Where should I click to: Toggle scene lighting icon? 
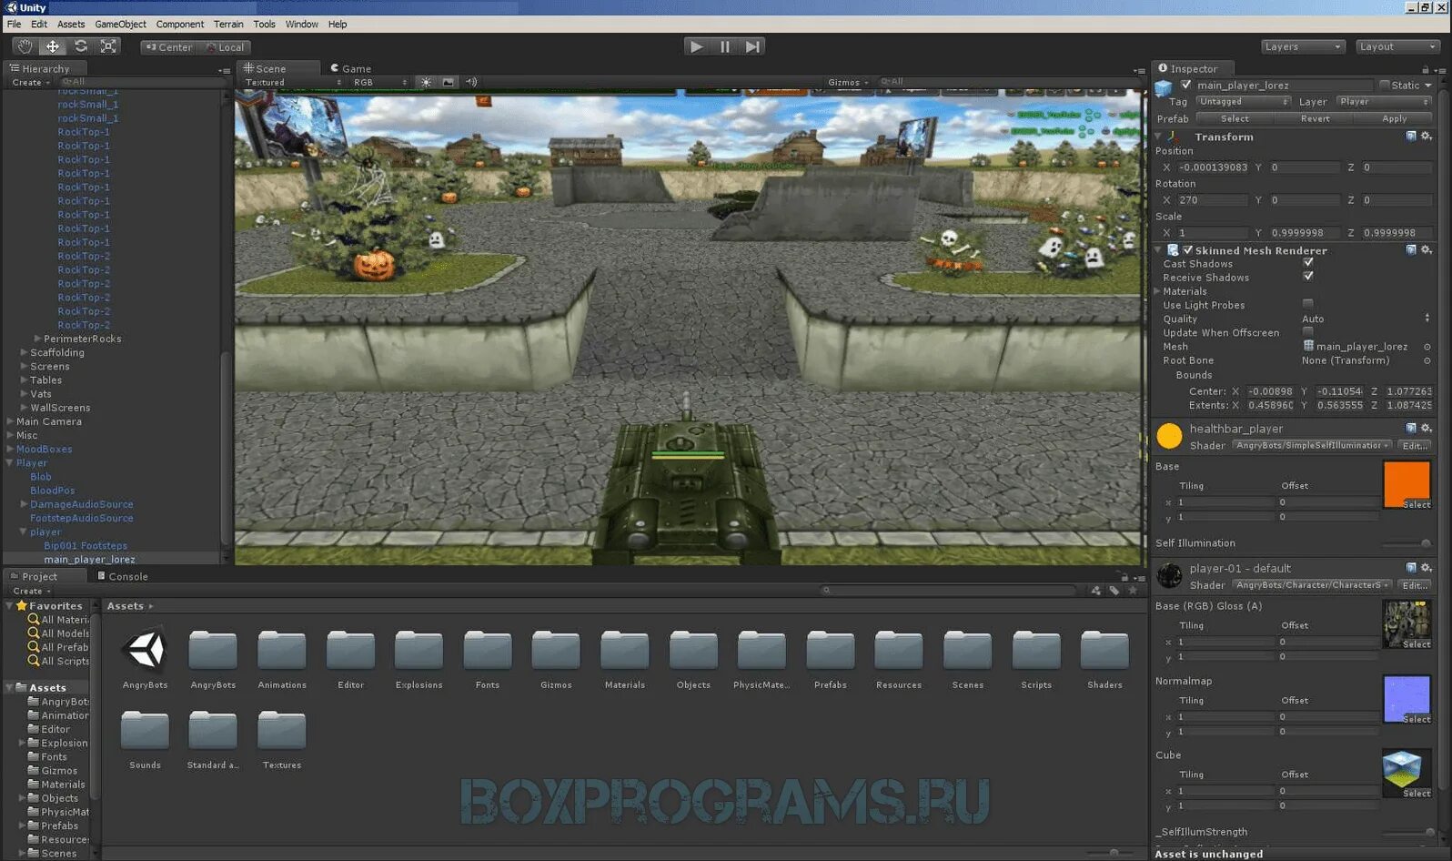426,82
